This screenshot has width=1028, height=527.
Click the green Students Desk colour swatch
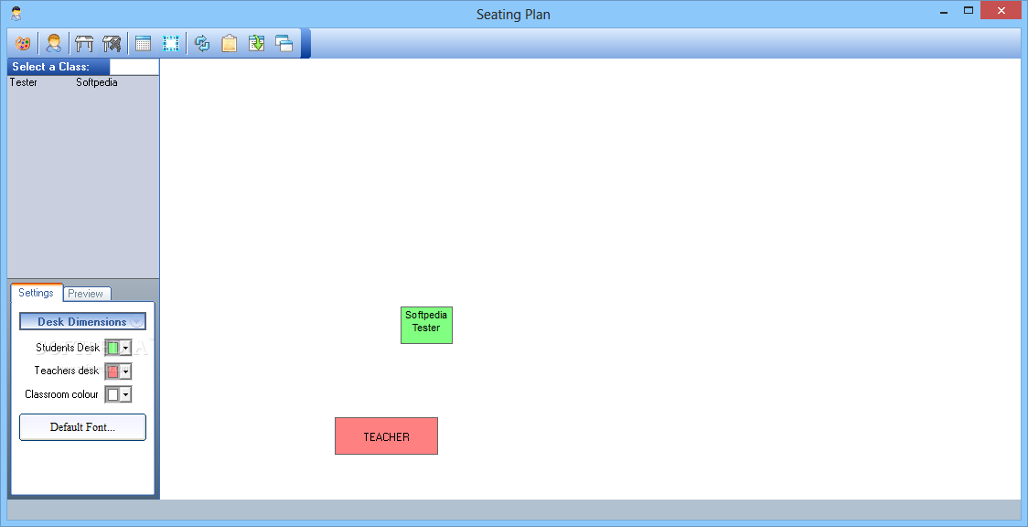pos(112,348)
